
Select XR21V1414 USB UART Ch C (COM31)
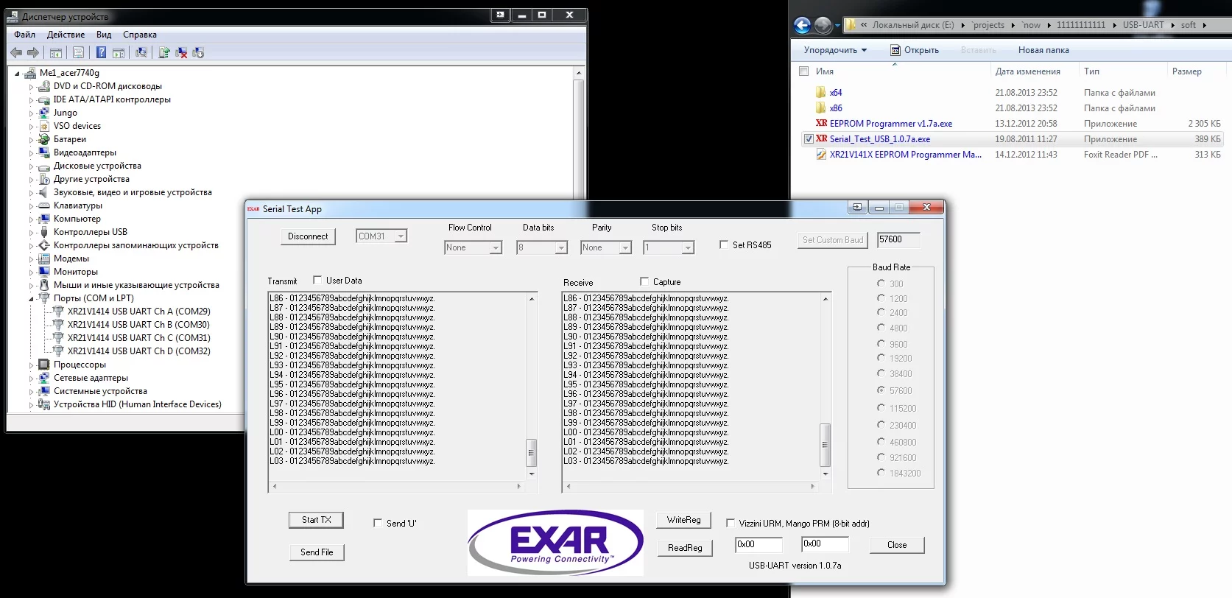click(138, 338)
